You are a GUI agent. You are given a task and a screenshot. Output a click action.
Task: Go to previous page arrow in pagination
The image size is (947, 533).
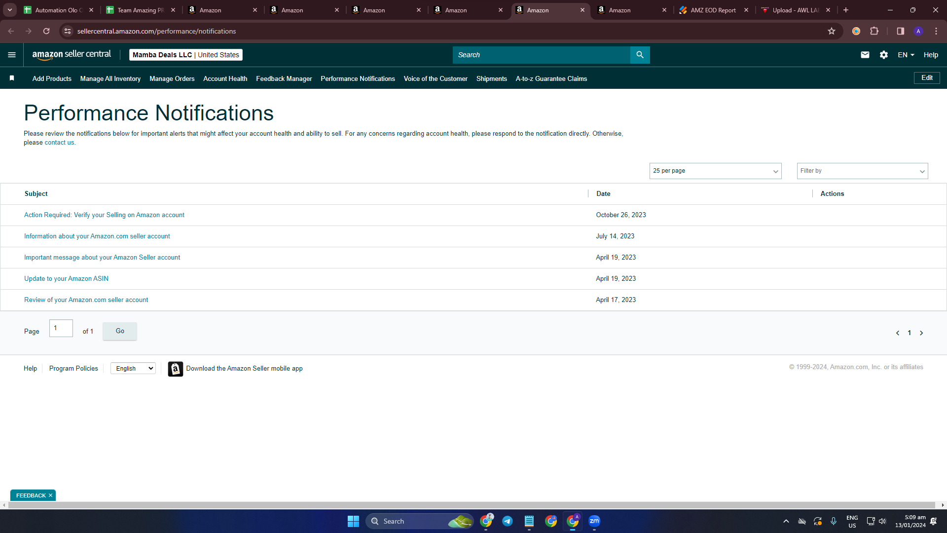pyautogui.click(x=898, y=333)
